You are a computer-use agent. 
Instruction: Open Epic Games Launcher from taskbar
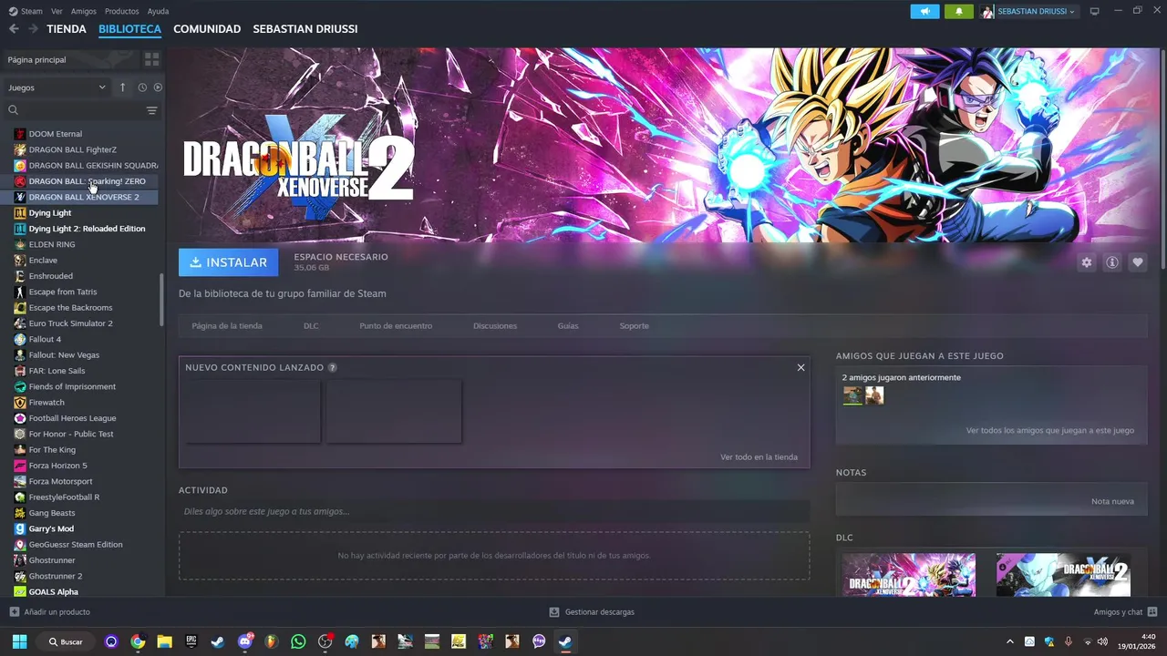(191, 641)
